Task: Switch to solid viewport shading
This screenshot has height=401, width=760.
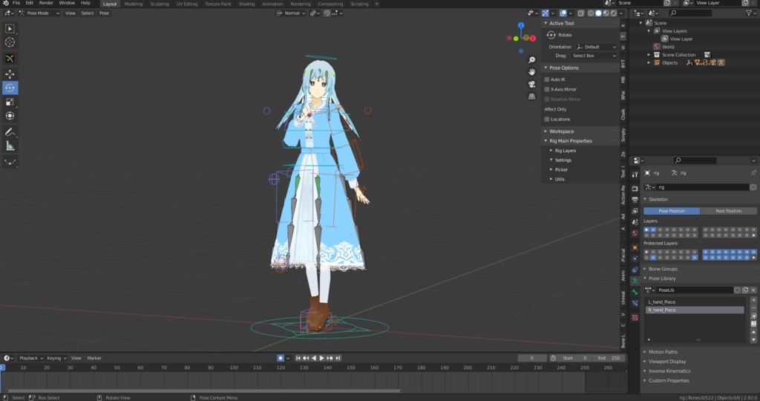Action: pos(599,13)
